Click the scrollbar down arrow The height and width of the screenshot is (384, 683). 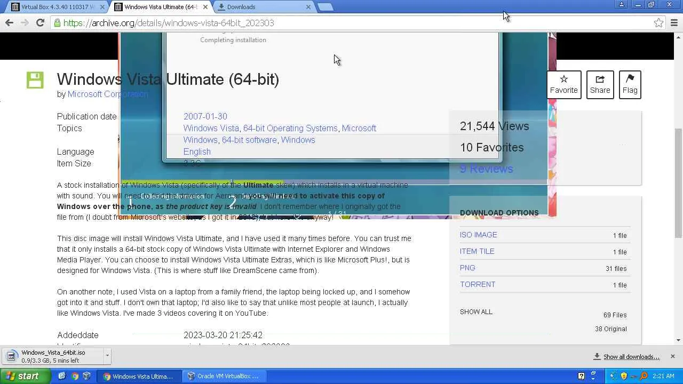pyautogui.click(x=678, y=340)
